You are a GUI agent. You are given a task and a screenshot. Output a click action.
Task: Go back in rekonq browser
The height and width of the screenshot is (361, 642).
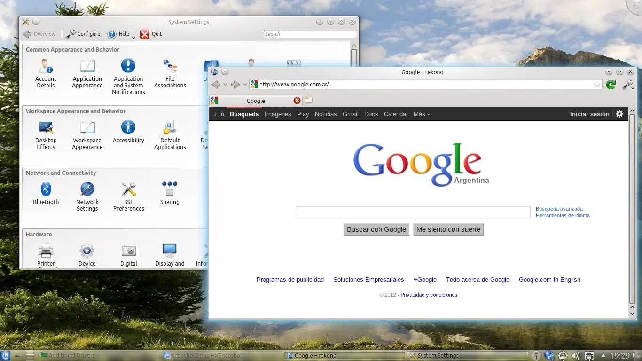click(216, 85)
